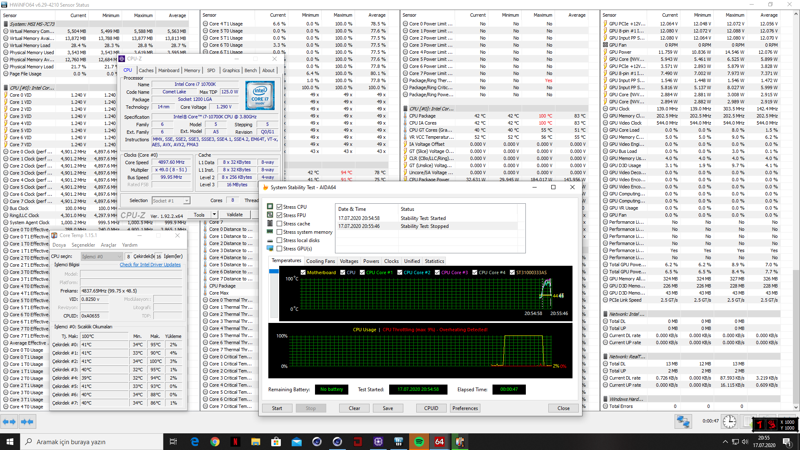Click the network tray icon
The width and height of the screenshot is (800, 450).
[735, 442]
